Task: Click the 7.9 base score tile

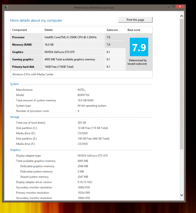Action: (x=139, y=47)
